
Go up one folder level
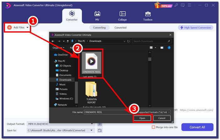tap(68, 41)
